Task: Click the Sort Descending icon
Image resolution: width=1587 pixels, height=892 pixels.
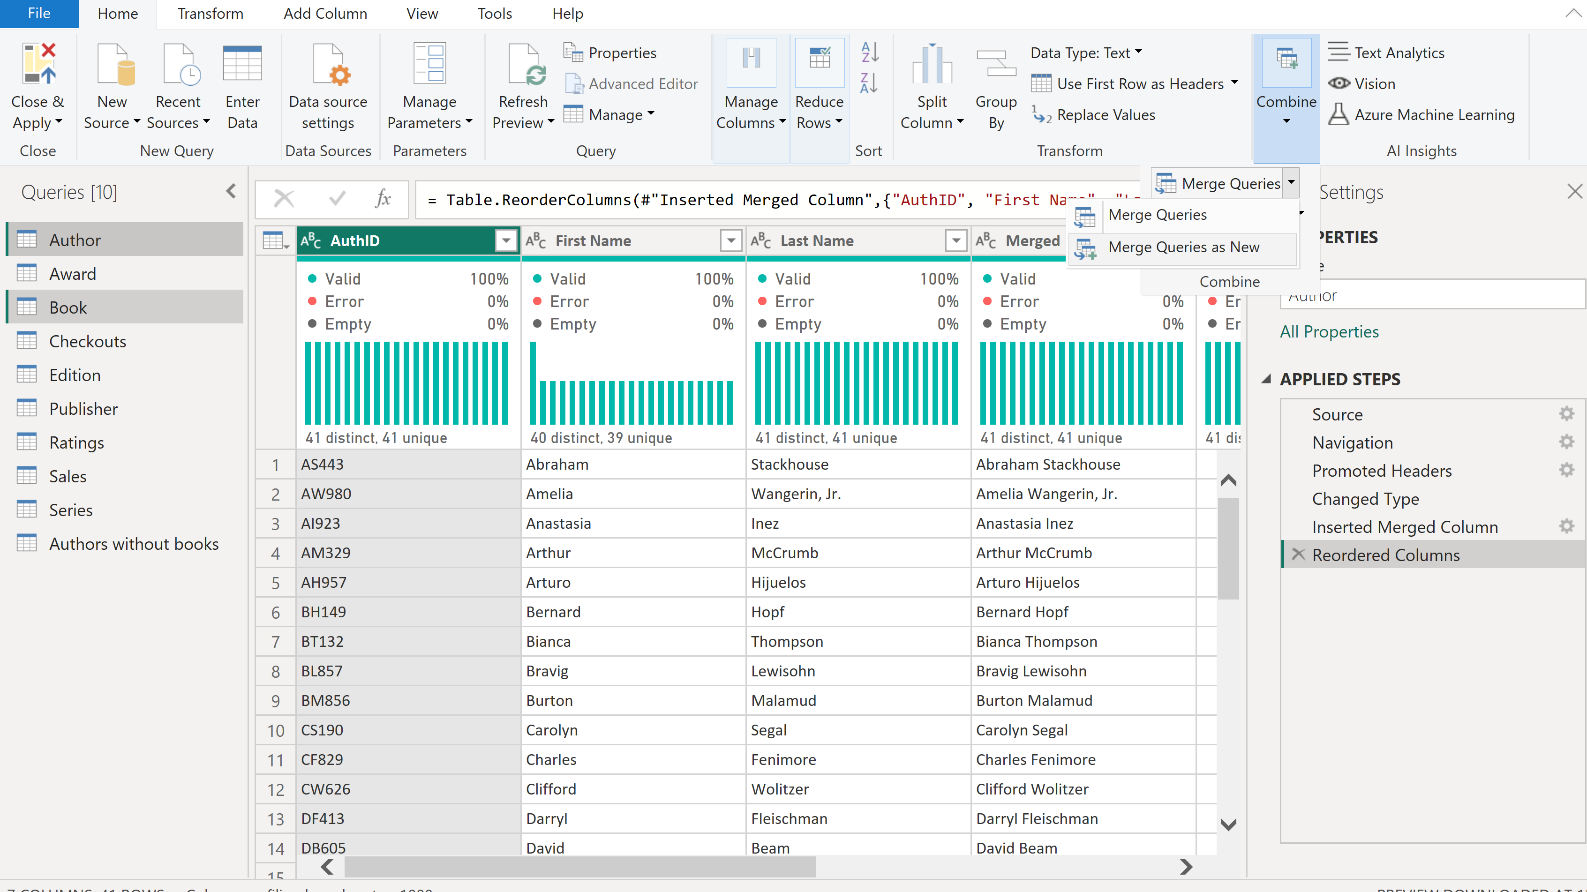Action: point(869,83)
